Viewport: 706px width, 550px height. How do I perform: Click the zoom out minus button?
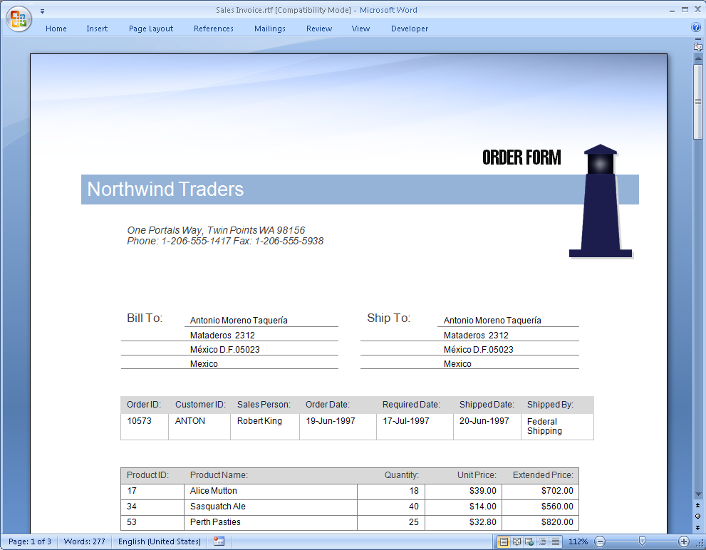coord(600,541)
